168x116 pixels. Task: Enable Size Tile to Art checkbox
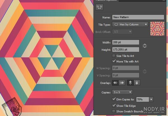pyautogui.click(x=114, y=56)
